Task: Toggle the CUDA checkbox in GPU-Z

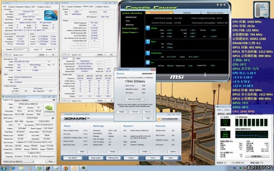Action: coord(24,156)
